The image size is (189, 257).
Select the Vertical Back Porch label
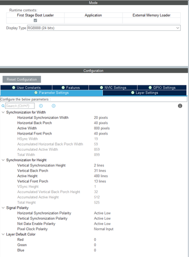(x=33, y=171)
